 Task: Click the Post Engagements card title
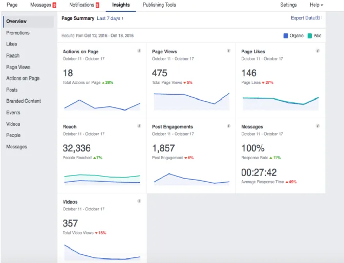(173, 127)
